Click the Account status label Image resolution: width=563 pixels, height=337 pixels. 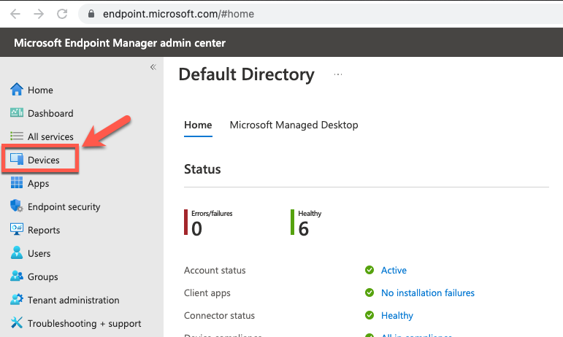click(215, 271)
